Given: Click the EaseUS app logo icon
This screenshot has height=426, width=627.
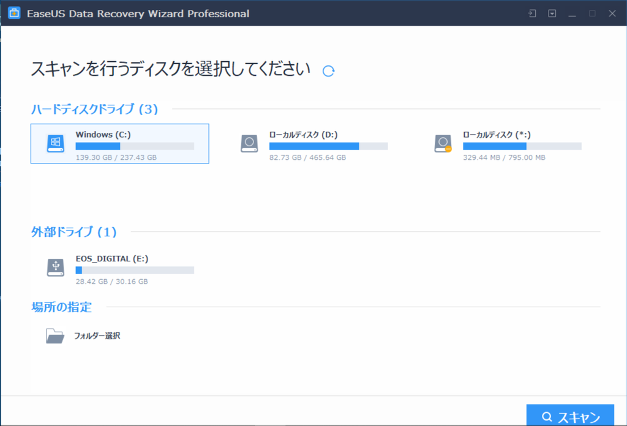Looking at the screenshot, I should point(15,13).
